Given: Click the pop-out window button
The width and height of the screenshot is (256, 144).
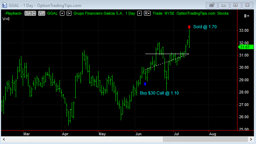Looking at the screenshot, I should click(x=212, y=5).
